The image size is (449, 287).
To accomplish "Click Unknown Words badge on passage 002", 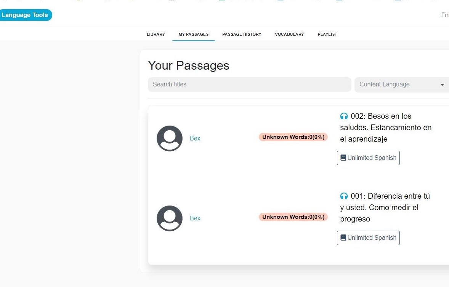I will click(293, 137).
